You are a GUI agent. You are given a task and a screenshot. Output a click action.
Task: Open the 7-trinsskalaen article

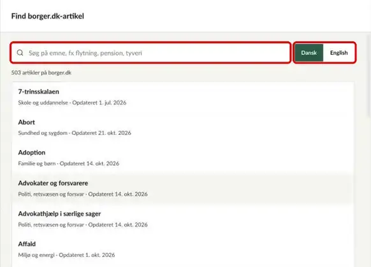(183, 97)
